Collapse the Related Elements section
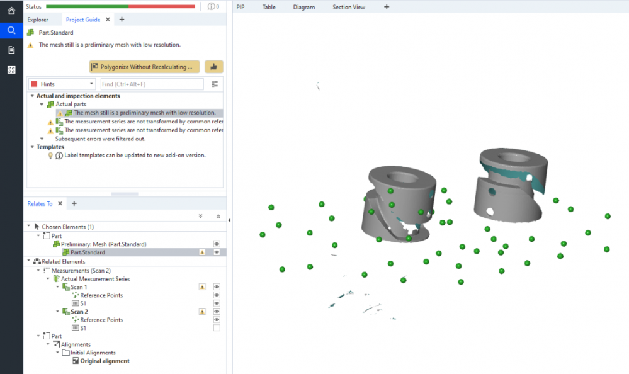 [28, 261]
